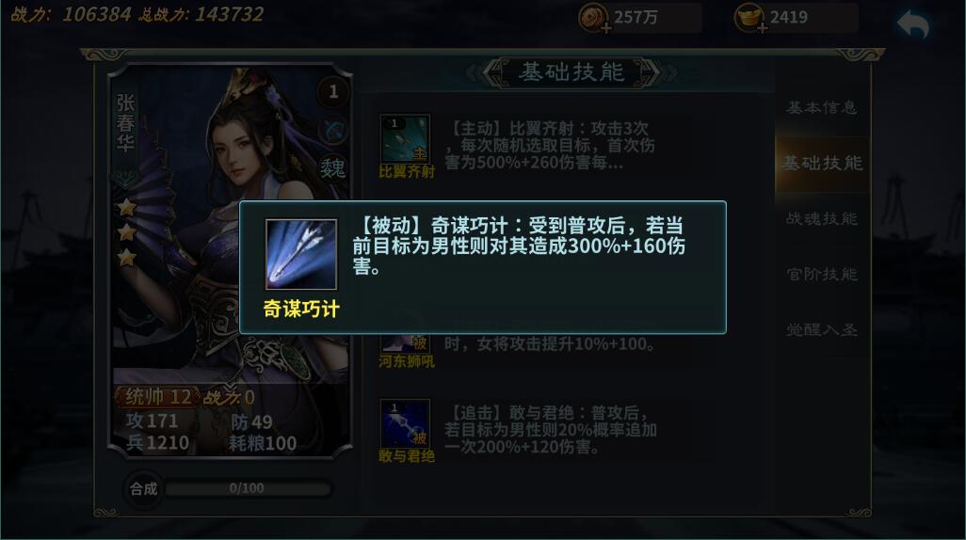966x540 pixels.
Task: Select the 敢与君绝 skill icon
Action: [405, 423]
